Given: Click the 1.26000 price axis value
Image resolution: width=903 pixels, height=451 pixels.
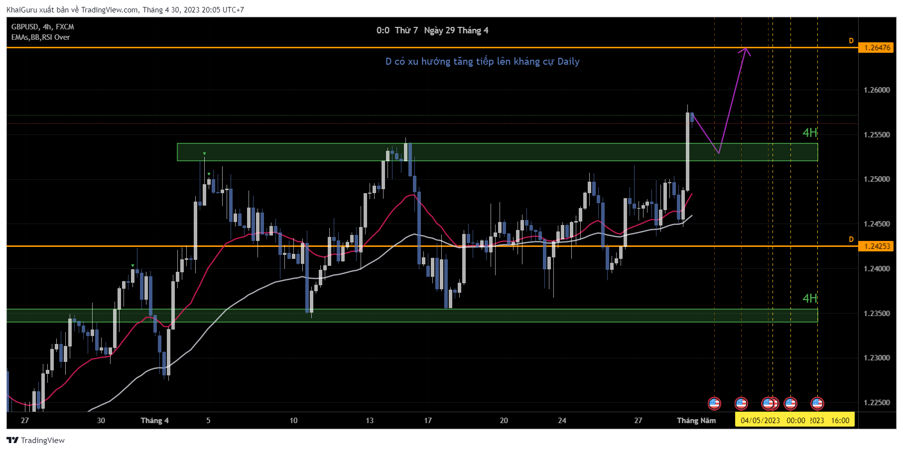Looking at the screenshot, I should [x=877, y=90].
